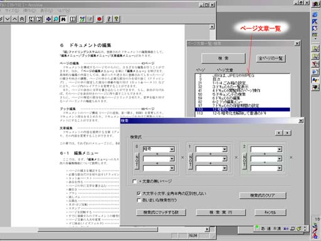
Task: Open the 操作 menu in the menu bar
Action: coord(29,10)
